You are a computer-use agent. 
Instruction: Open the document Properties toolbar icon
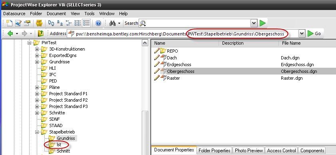pos(27,23)
